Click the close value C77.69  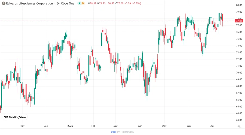click(120, 4)
